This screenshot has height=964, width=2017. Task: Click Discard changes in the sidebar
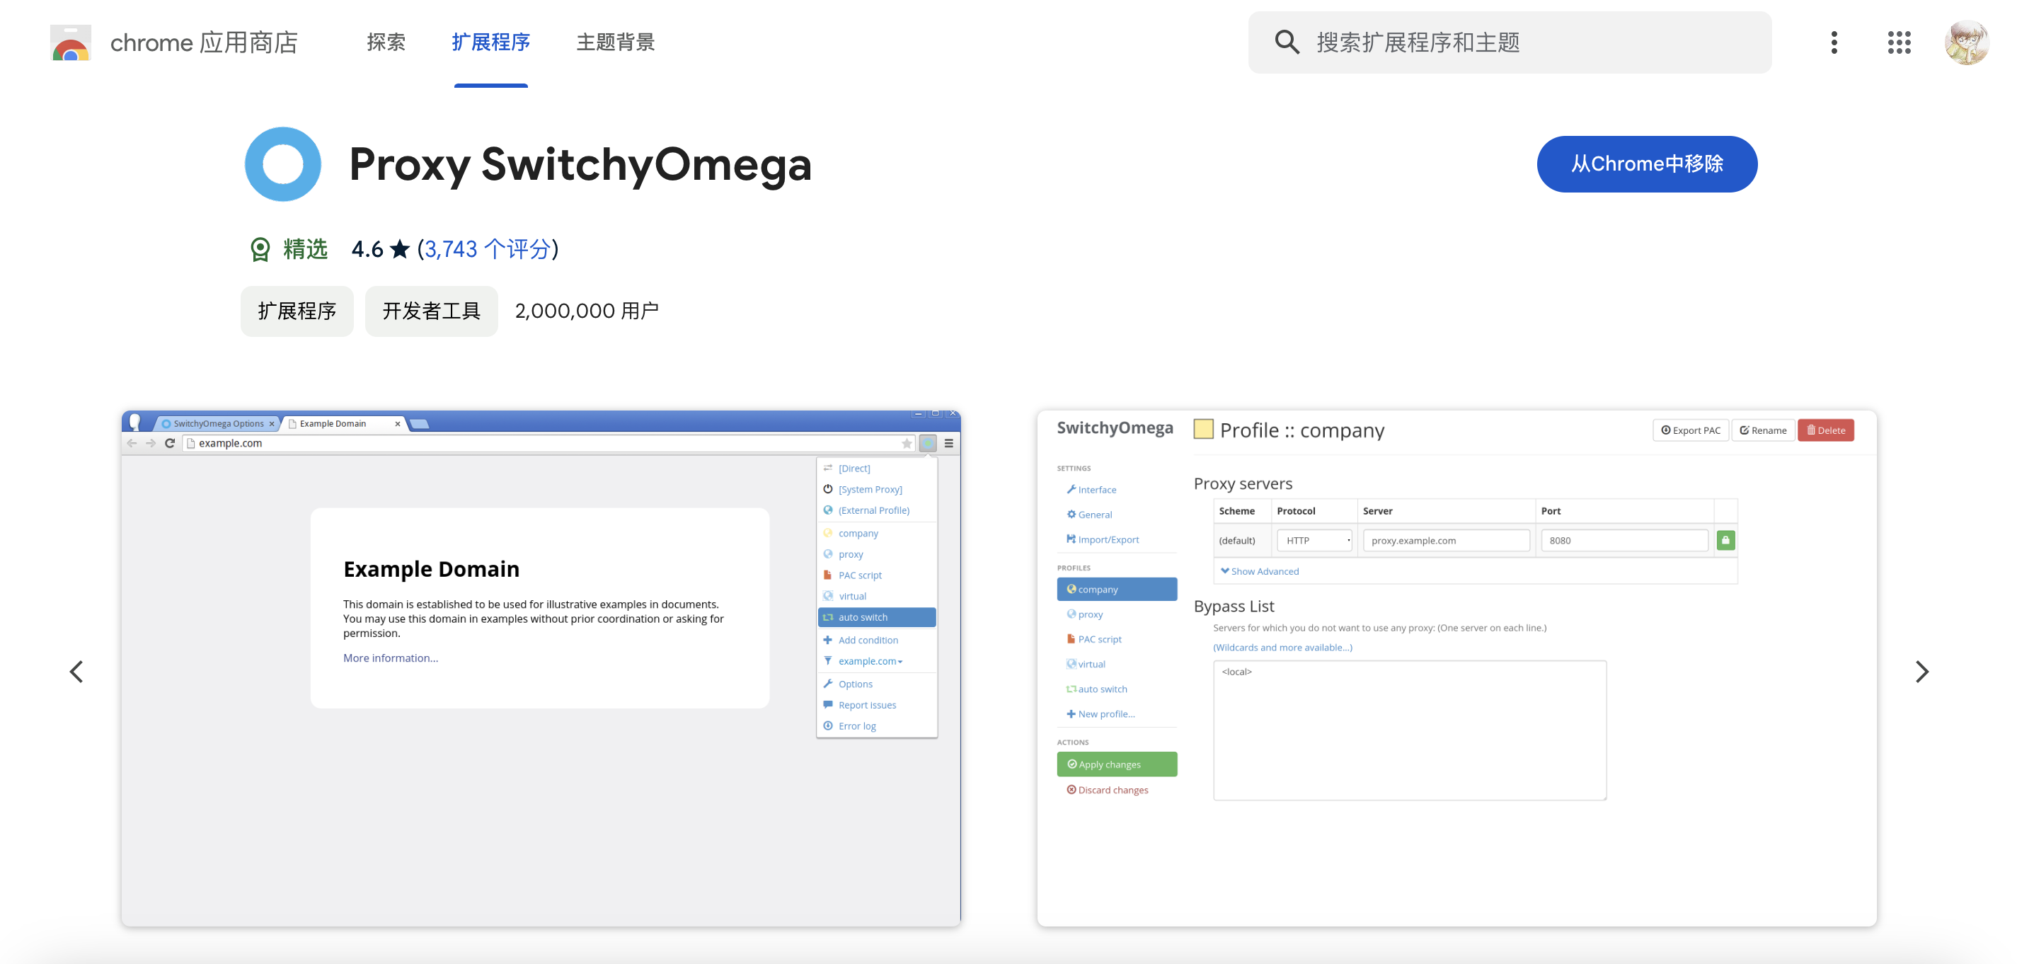1107,789
